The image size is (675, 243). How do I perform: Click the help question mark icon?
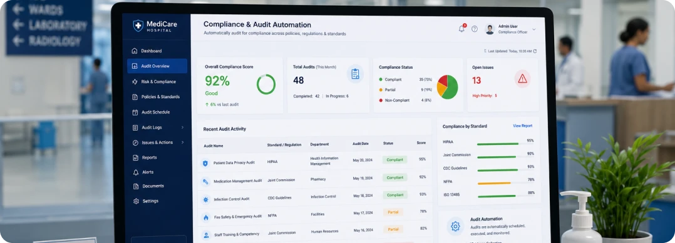(475, 29)
